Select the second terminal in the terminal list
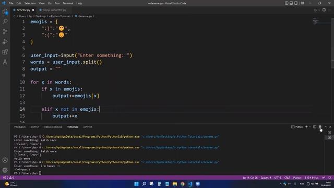334x188 pixels. [329, 137]
